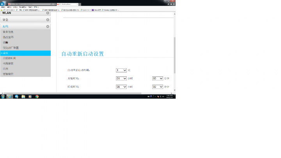Click the horizontal scrollbar thumb
Screen dimensions: 281x158
point(73,93)
